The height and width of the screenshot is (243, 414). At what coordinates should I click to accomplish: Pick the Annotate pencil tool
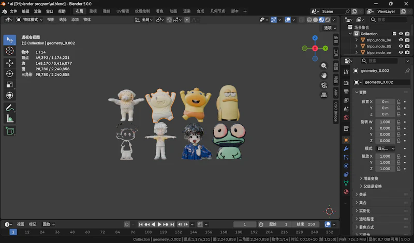[10, 108]
